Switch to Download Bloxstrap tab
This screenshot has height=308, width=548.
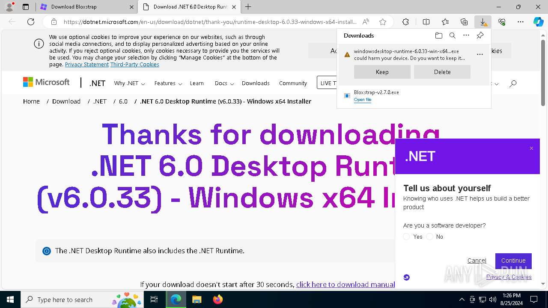[88, 7]
